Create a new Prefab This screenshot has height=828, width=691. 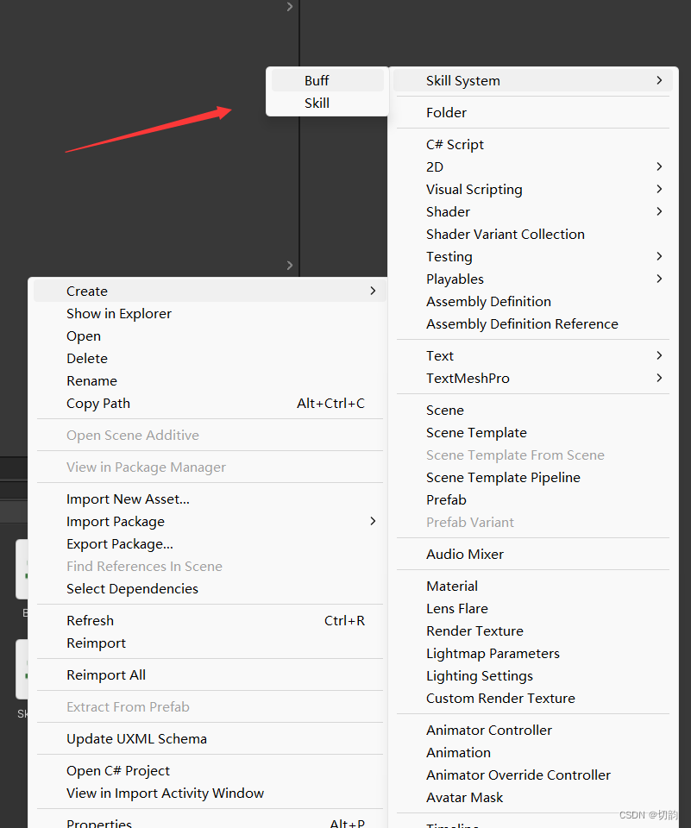533,500
